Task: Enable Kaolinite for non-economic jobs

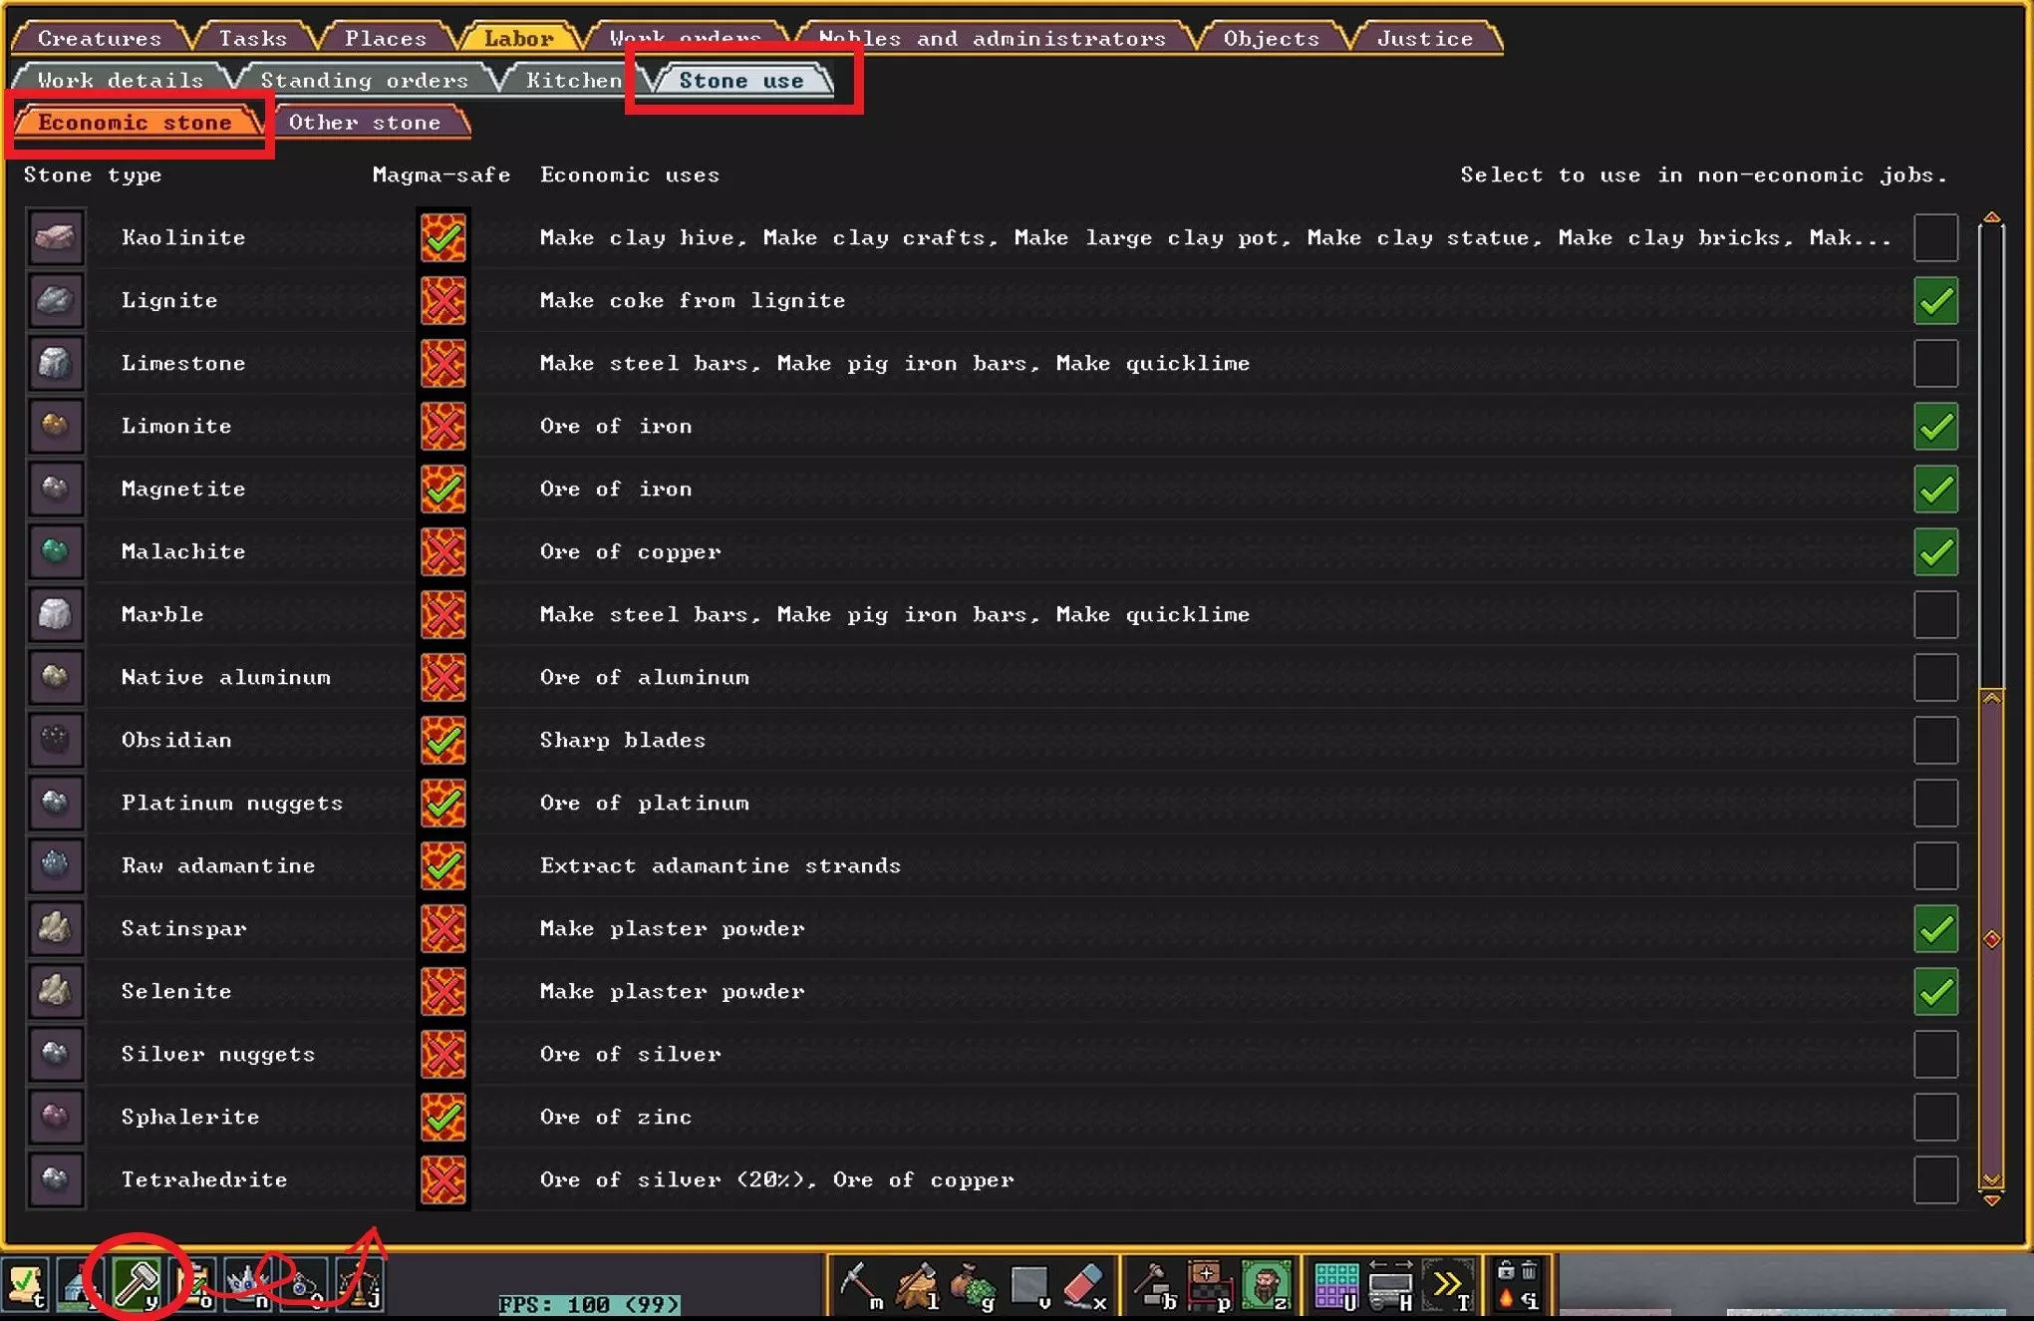Action: coord(1934,238)
